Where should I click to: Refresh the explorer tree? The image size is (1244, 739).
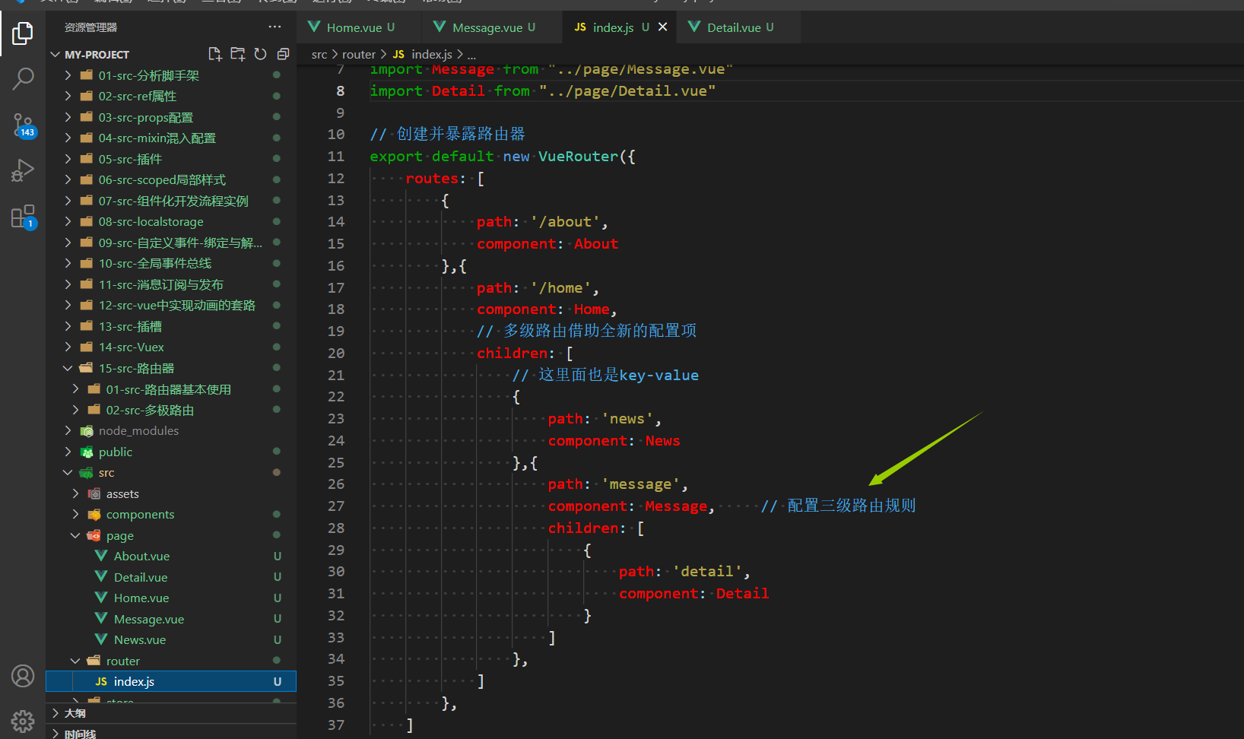point(261,54)
